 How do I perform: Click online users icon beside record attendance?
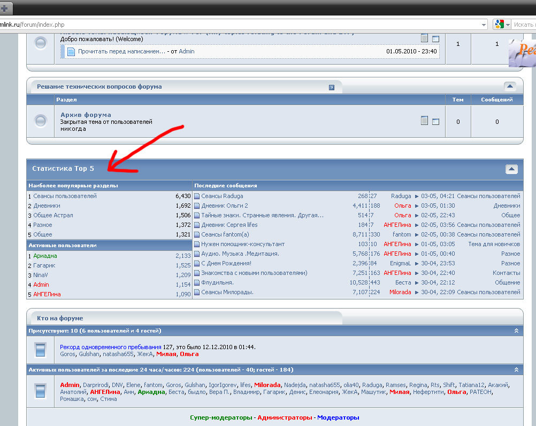click(x=40, y=350)
